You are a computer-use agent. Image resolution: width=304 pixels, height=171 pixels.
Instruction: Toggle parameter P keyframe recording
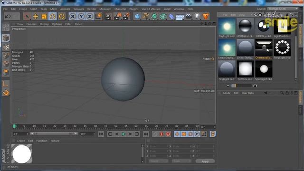click(197, 134)
